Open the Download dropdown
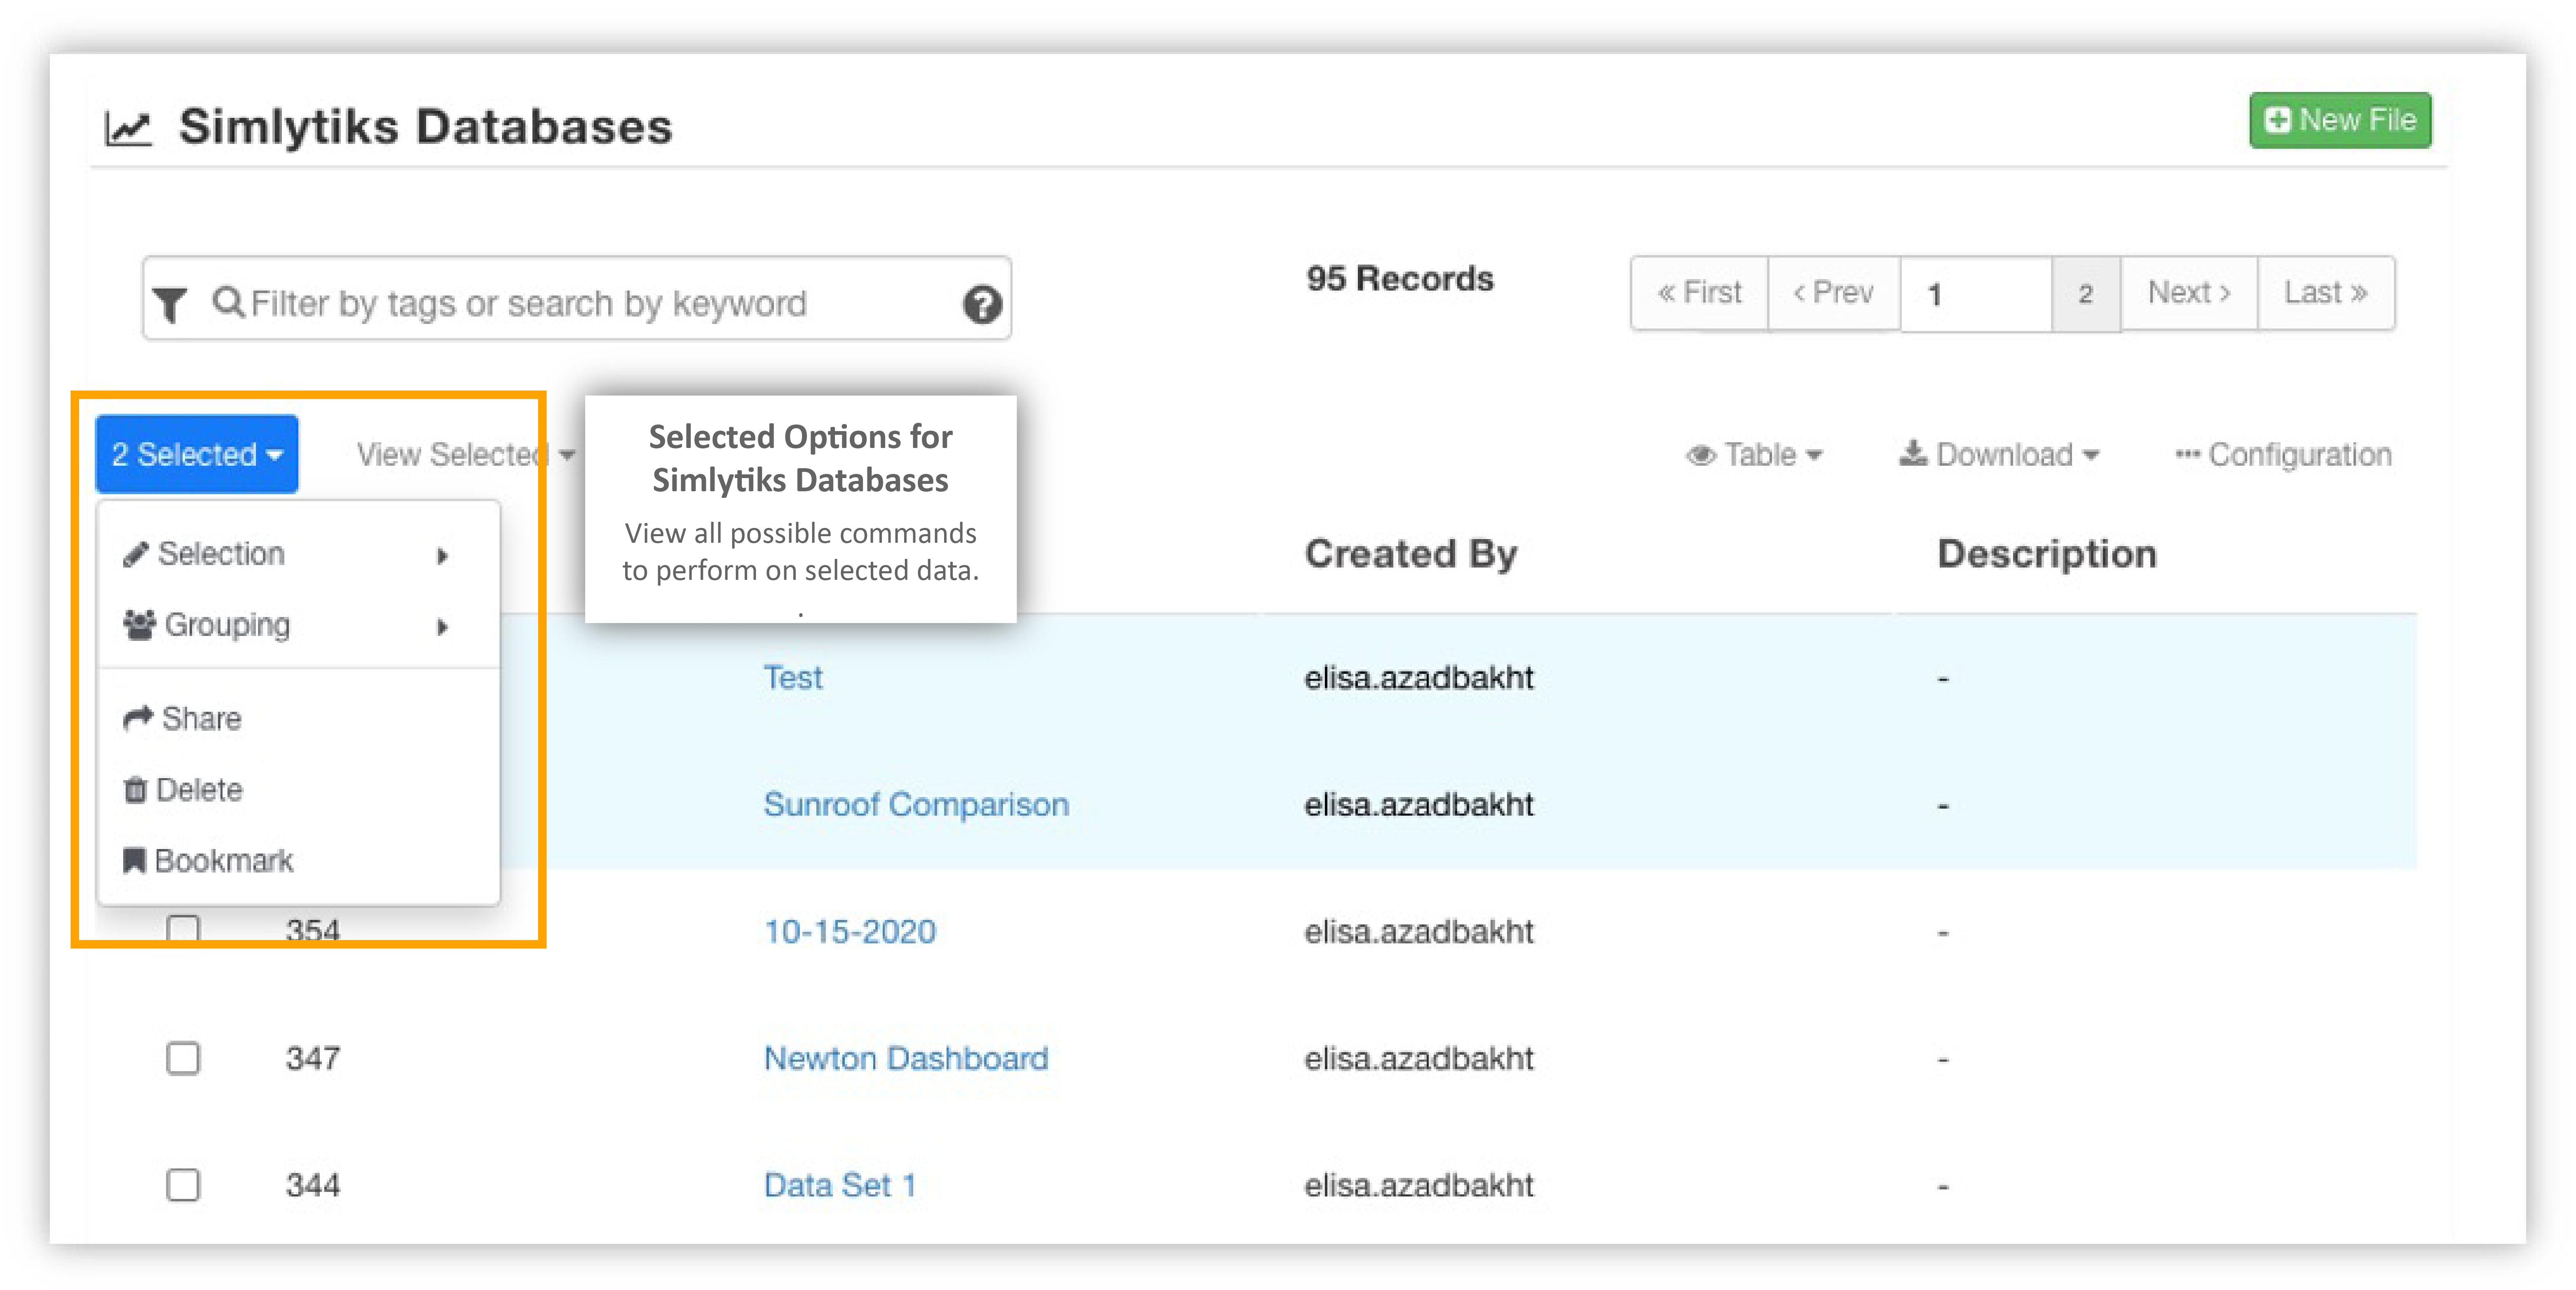The height and width of the screenshot is (1290, 2576). tap(1999, 455)
